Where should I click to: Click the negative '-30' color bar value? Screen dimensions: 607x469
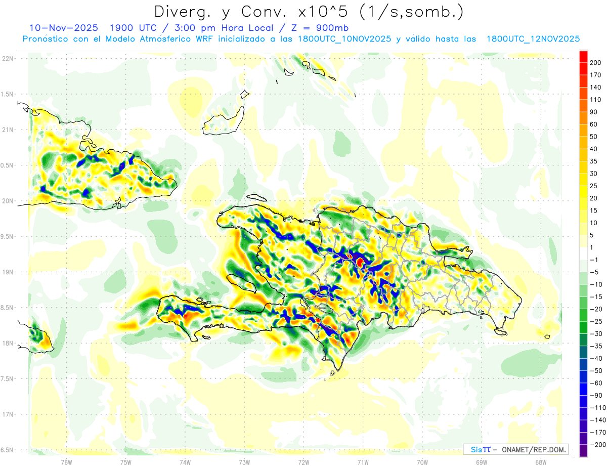pos(596,334)
